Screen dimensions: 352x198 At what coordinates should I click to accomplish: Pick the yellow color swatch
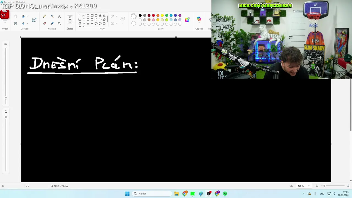[162, 15]
